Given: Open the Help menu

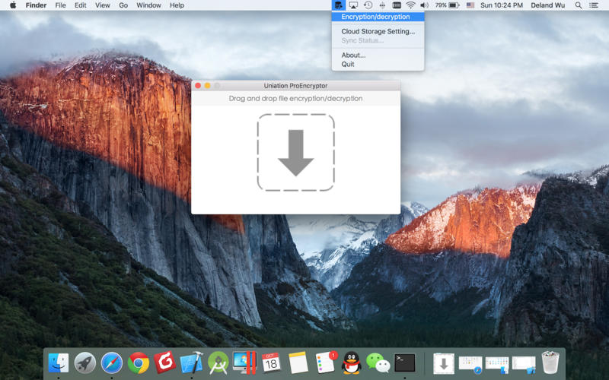Looking at the screenshot, I should pyautogui.click(x=177, y=5).
